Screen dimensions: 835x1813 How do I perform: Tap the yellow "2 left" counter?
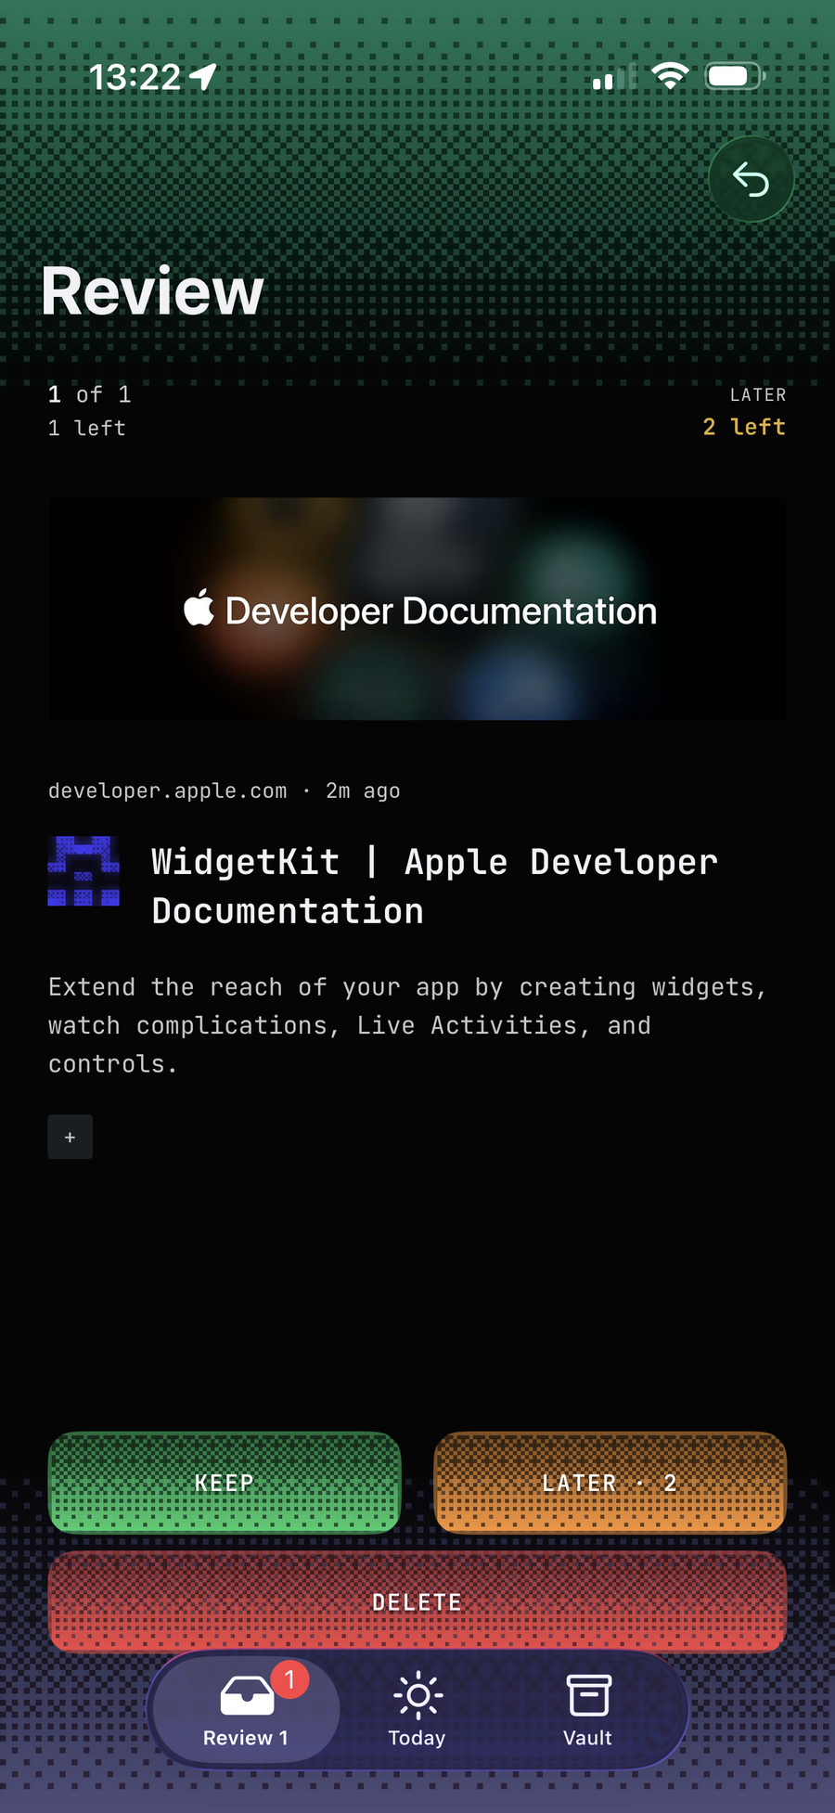[744, 427]
